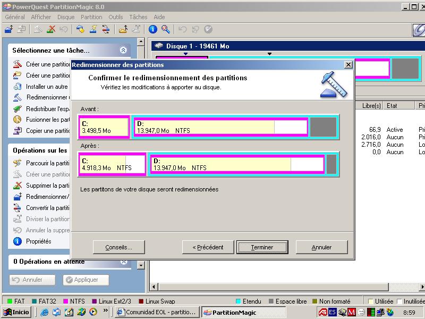Select the C: 3.498,5 Mo partition under Avant
425x319 pixels.
point(104,127)
